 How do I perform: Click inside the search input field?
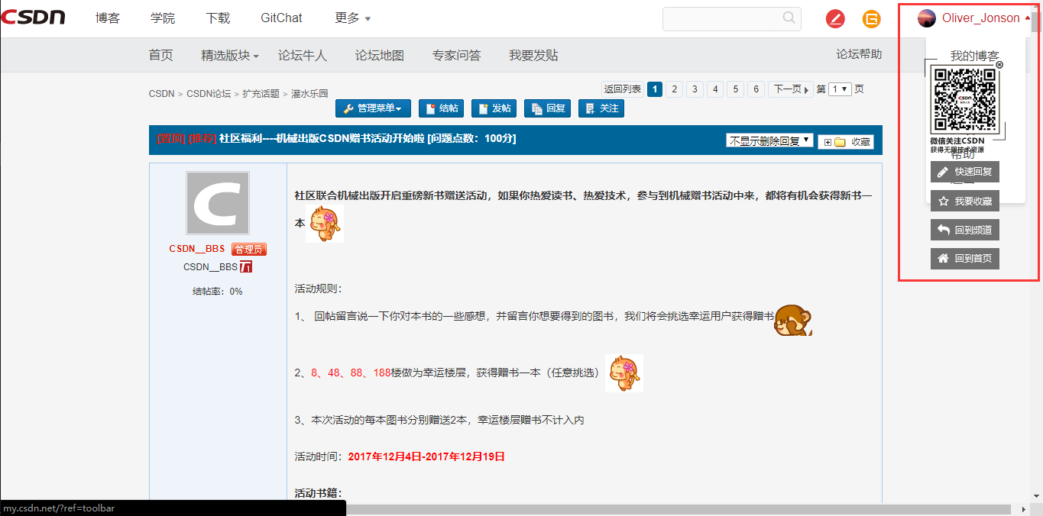[x=722, y=18]
